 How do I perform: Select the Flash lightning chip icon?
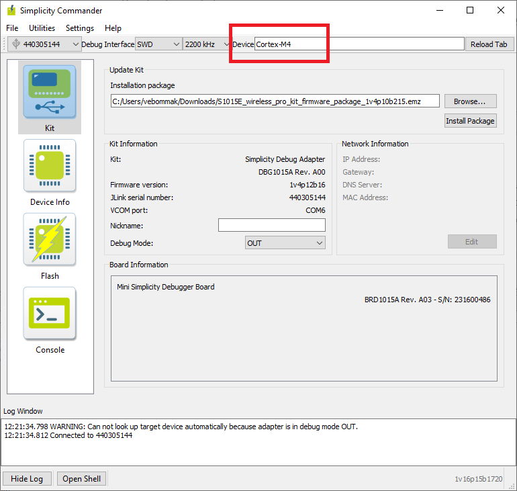pyautogui.click(x=50, y=240)
